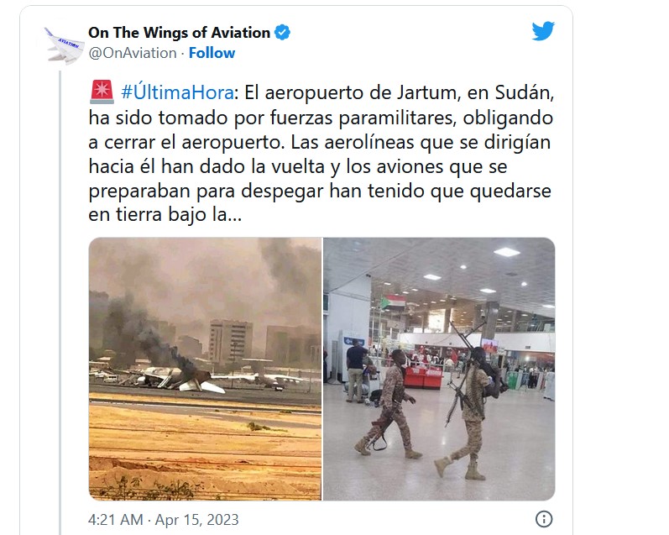Open the #ÚltimaHora hashtag link

177,92
